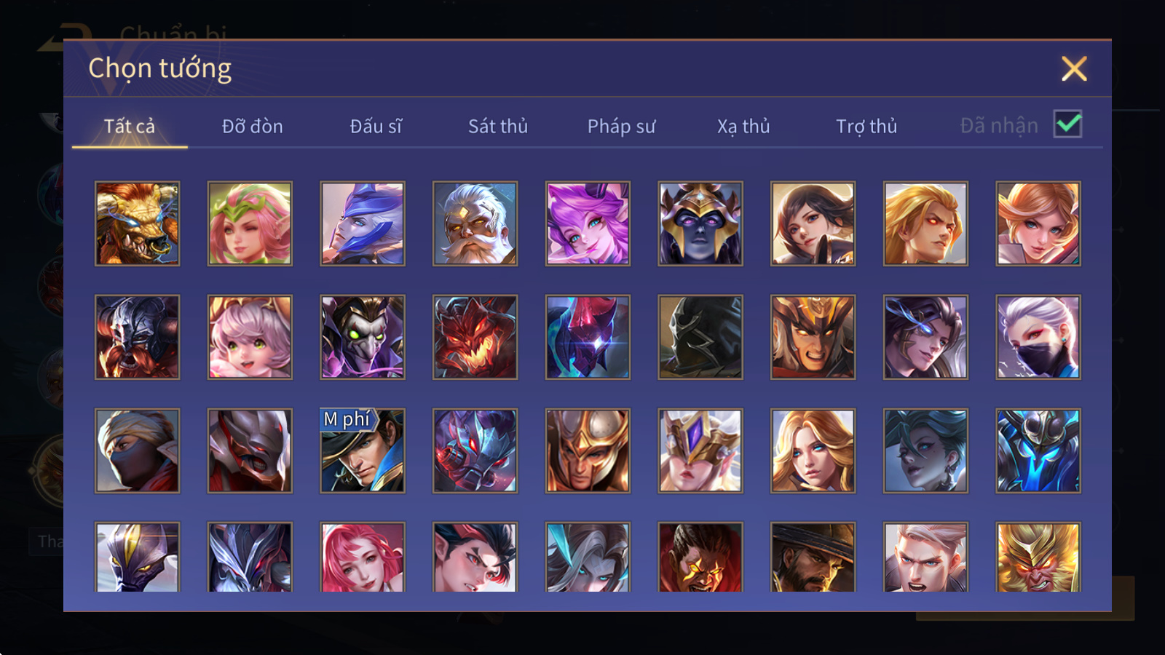Pick the masked white-haired ninja woman hero
1165x655 pixels.
[1038, 337]
